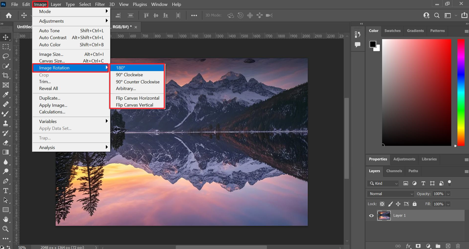Add a layer mask

click(x=418, y=246)
